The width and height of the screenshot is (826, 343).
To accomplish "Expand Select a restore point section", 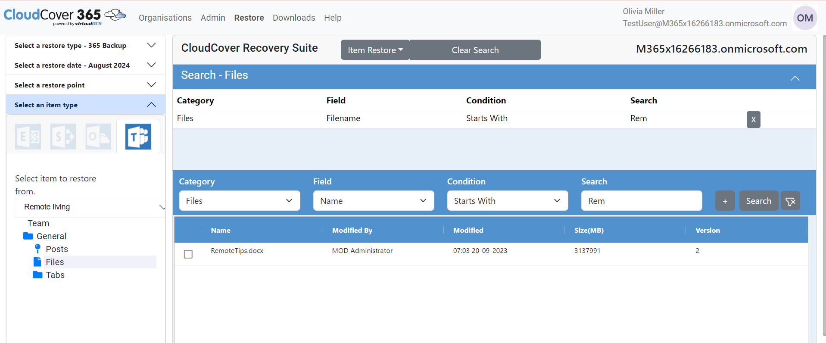I will pyautogui.click(x=86, y=85).
